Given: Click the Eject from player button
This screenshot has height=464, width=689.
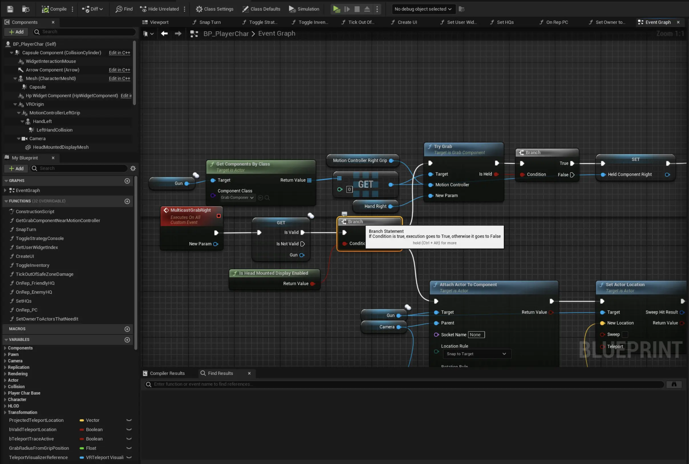Looking at the screenshot, I should [367, 9].
